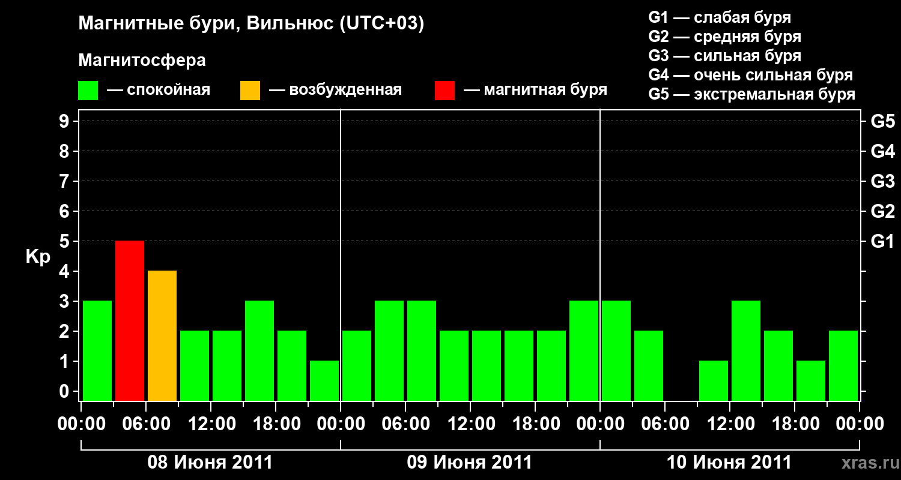This screenshot has width=901, height=480.
Task: Click the green спокойная legend swatch
Action: 88,90
